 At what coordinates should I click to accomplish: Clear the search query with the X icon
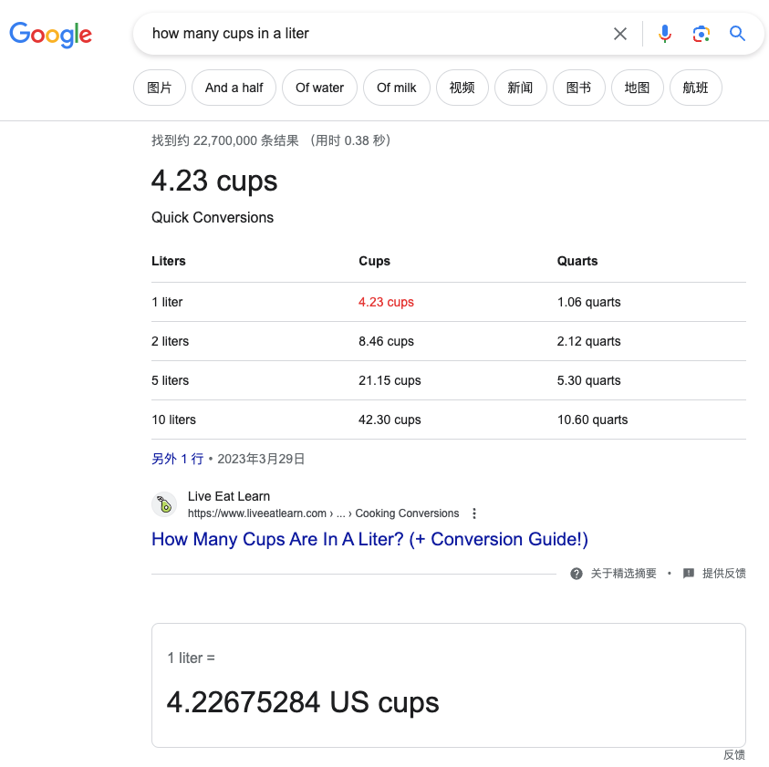point(620,33)
